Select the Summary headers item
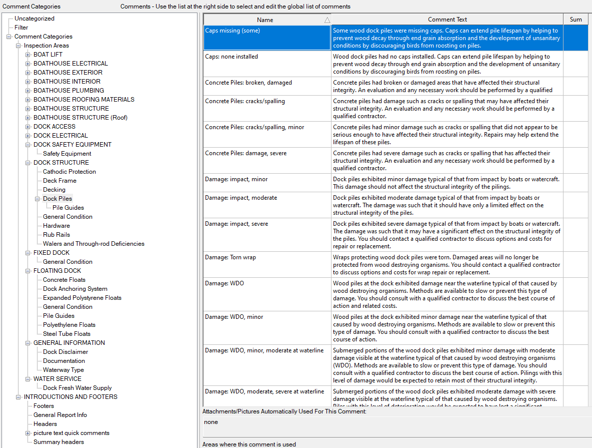 58,442
